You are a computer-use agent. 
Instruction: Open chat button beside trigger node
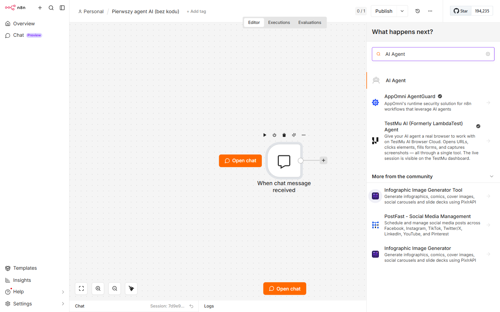pos(240,161)
